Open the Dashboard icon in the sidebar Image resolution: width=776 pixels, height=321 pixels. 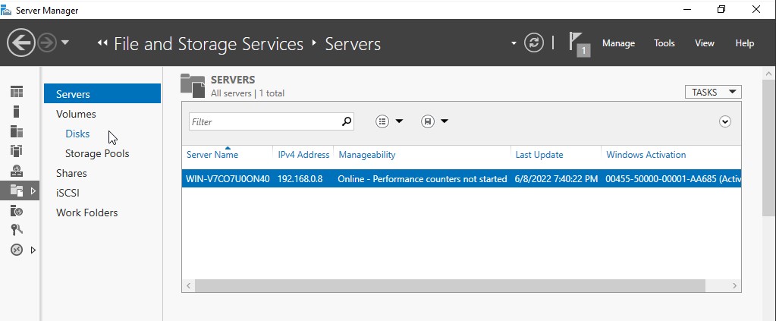click(x=17, y=92)
